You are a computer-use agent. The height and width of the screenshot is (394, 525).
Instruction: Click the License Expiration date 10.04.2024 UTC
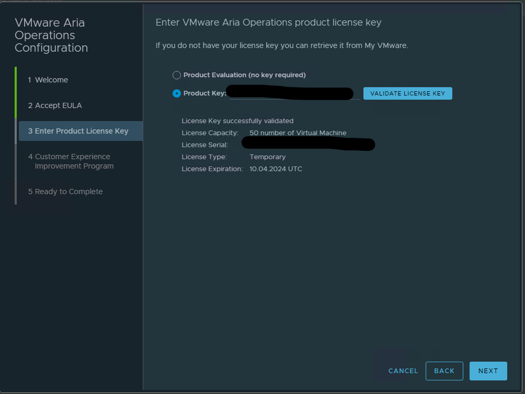pos(276,169)
